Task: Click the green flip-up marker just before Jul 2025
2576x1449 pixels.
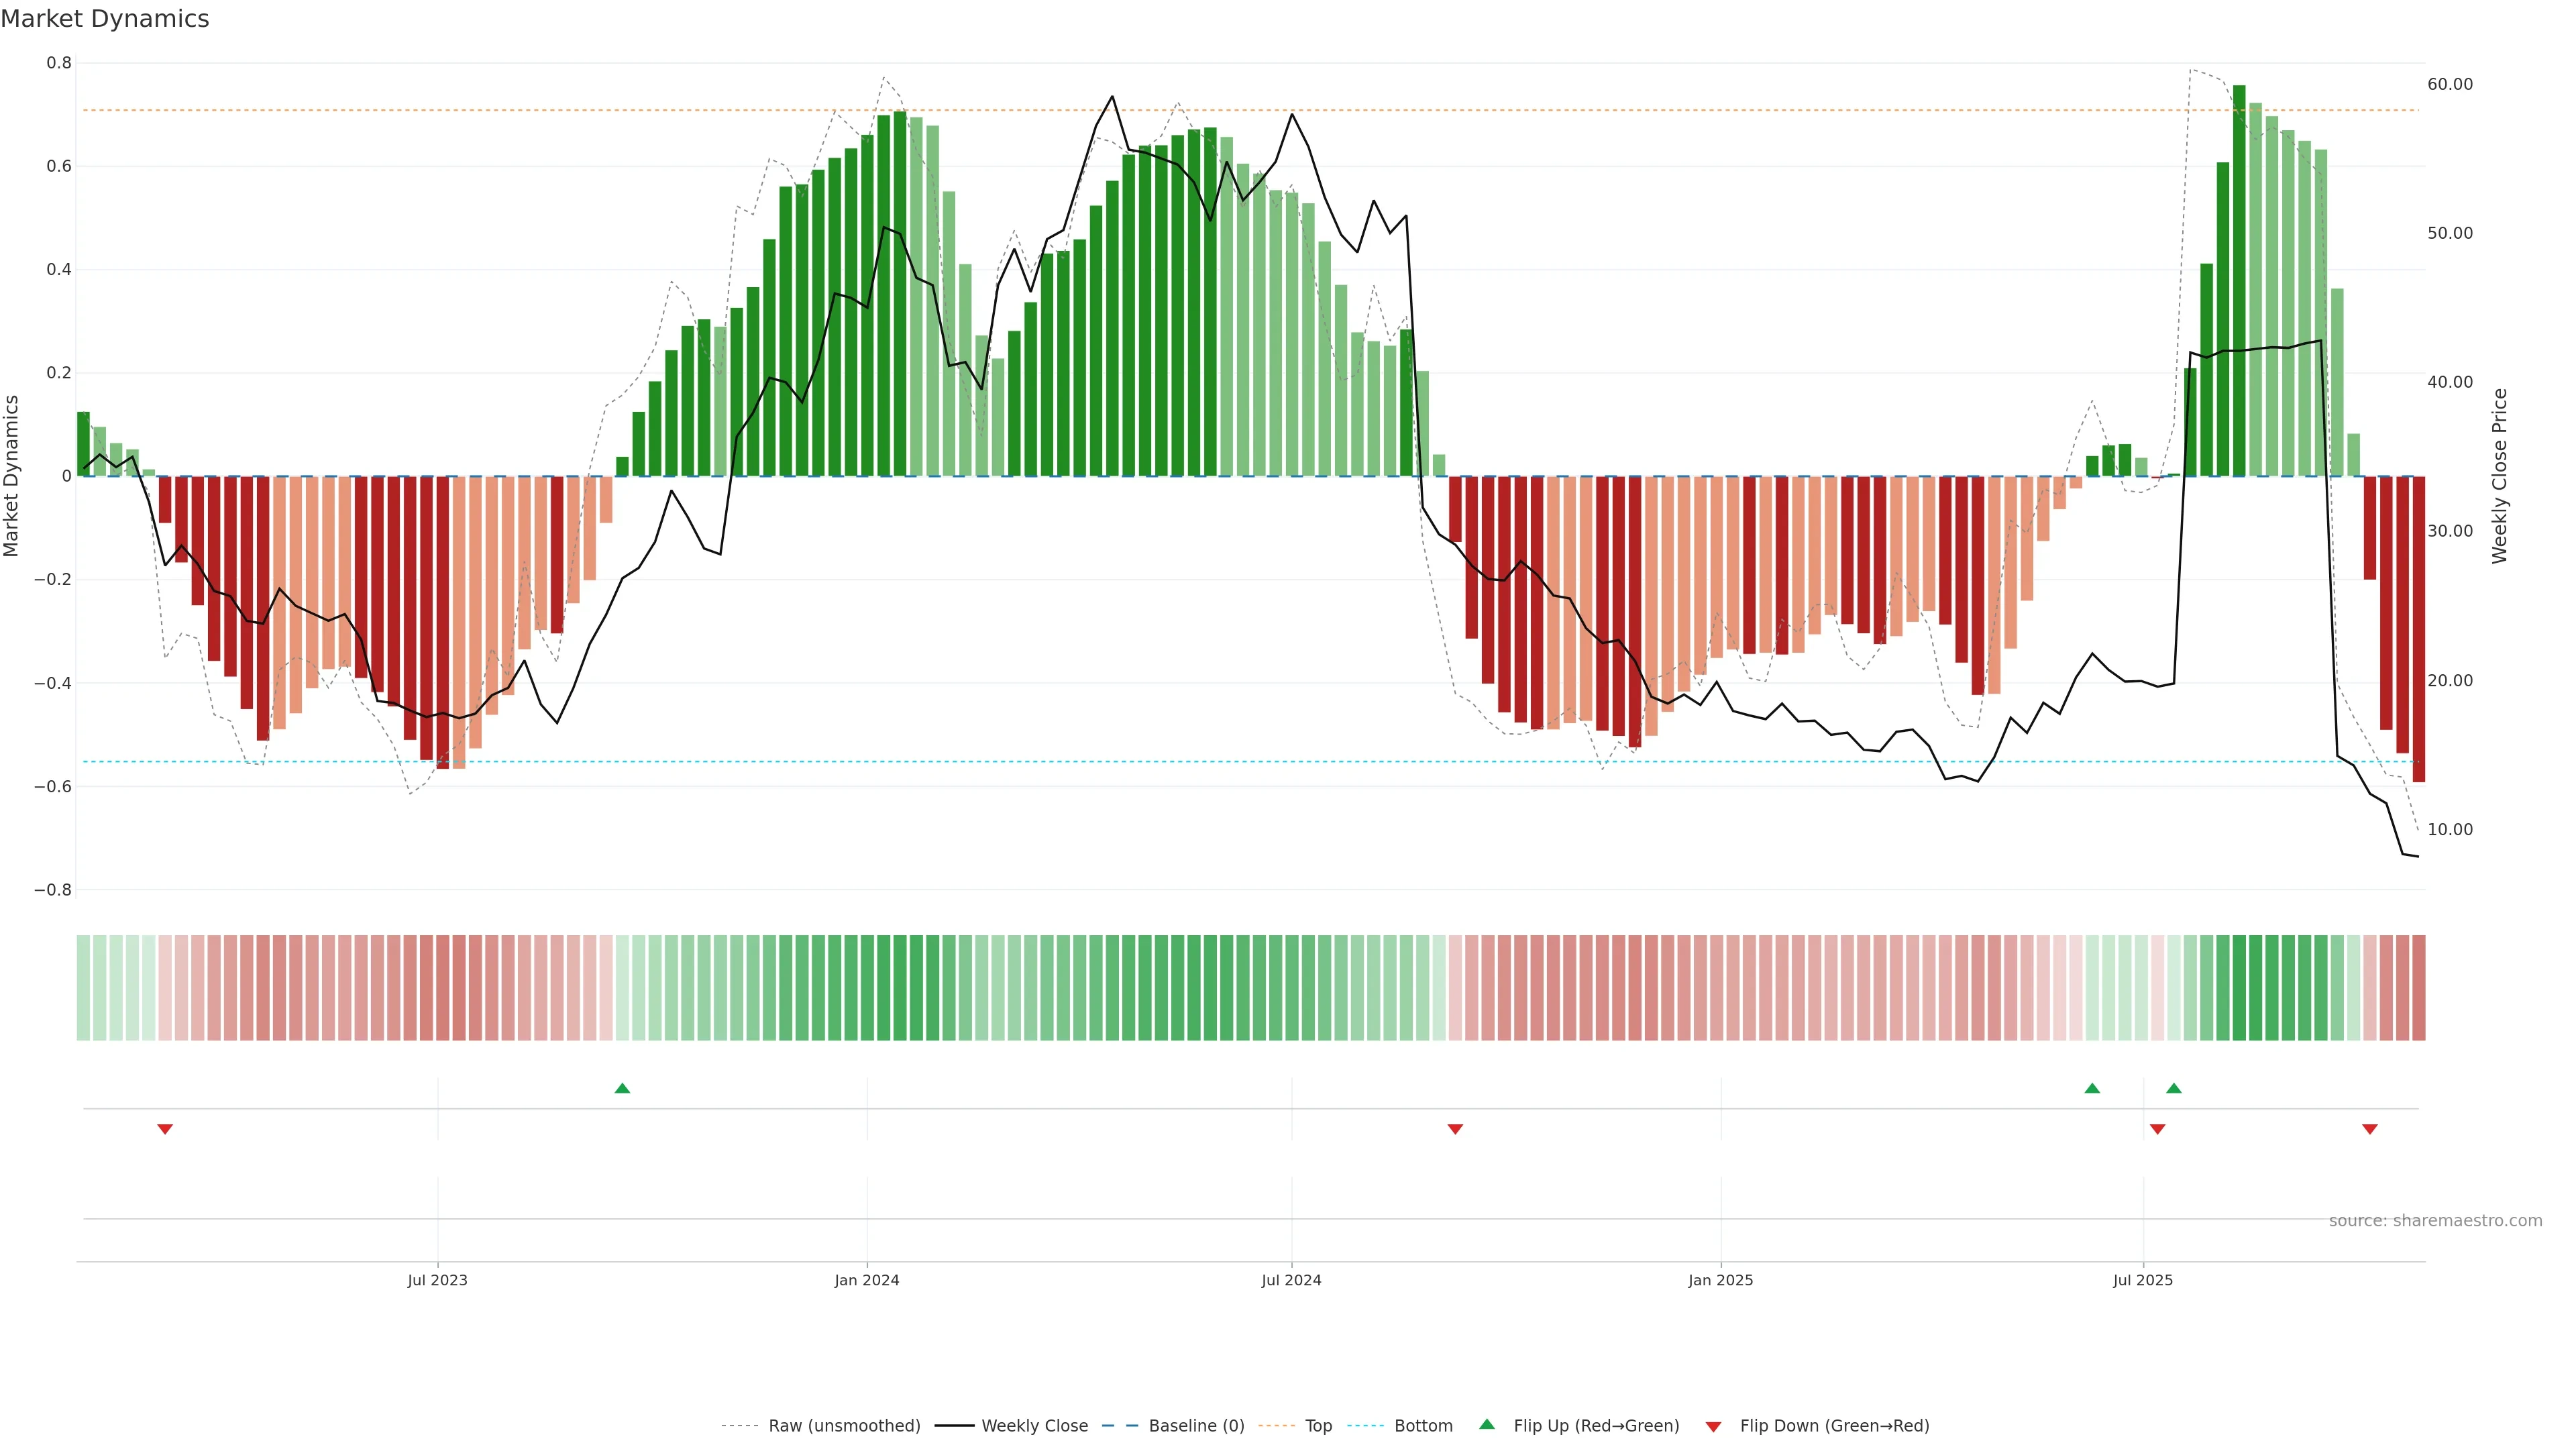Action: (x=2092, y=1088)
